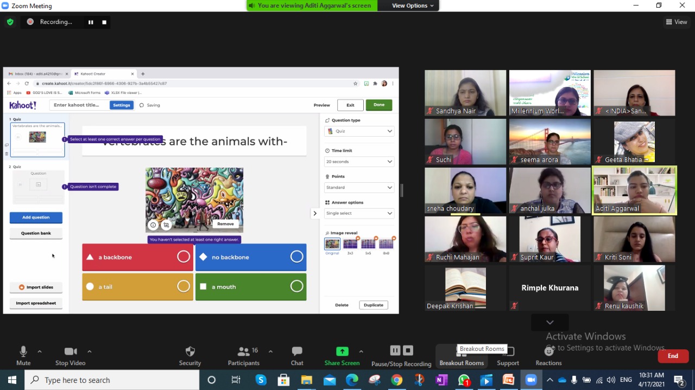
Task: Open Reactions menu
Action: coord(549,355)
